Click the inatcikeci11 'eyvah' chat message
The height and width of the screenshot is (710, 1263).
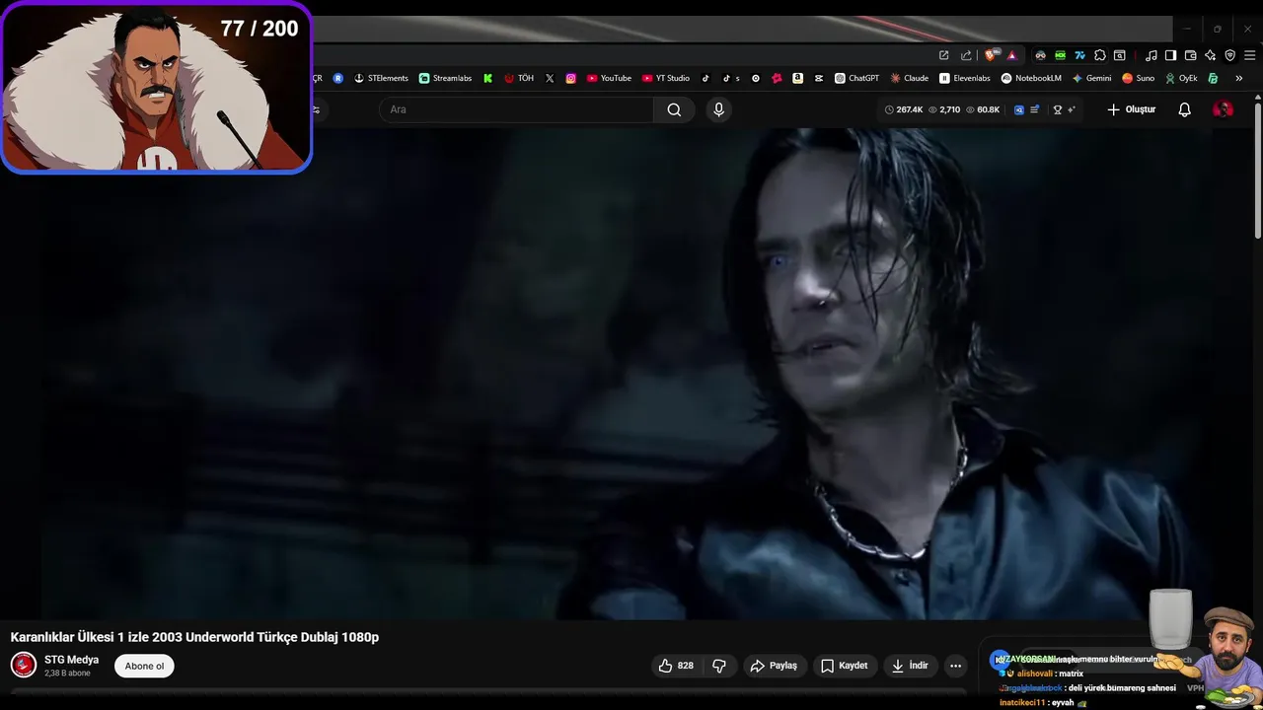click(x=1043, y=703)
